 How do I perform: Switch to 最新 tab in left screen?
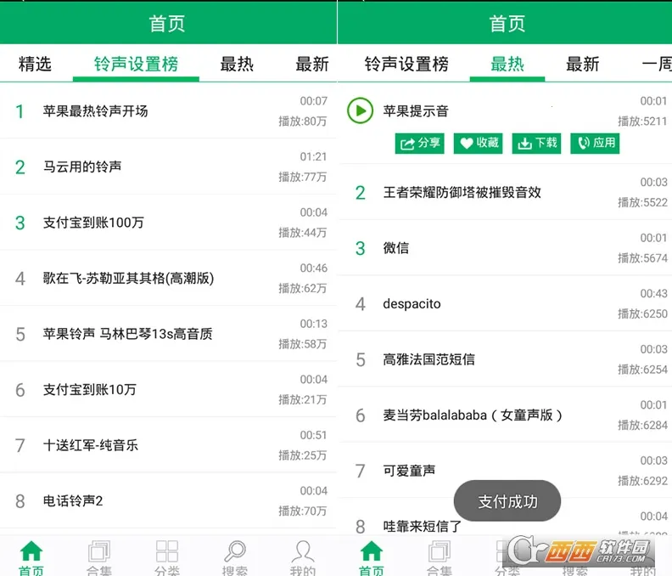(311, 64)
